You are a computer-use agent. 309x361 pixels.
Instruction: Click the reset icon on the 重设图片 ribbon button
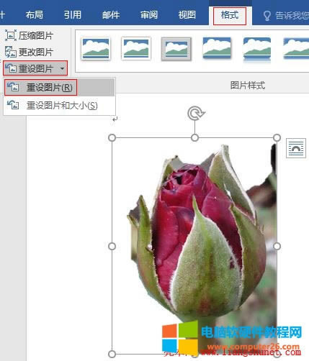coord(11,68)
